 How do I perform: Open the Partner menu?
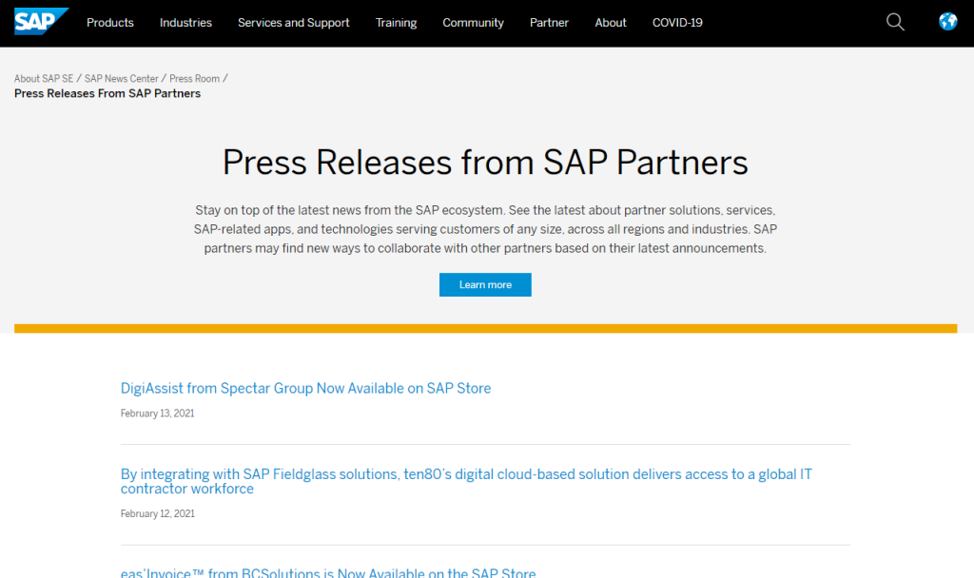[549, 23]
